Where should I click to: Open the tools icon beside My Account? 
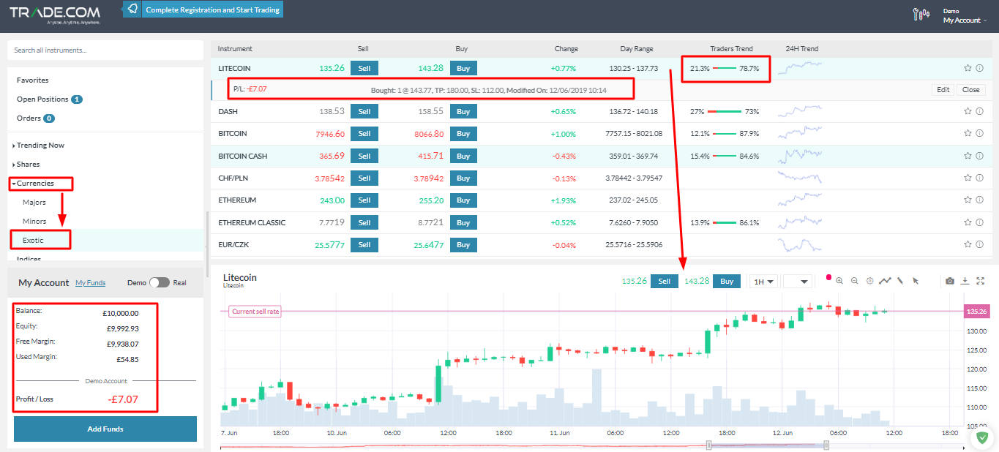click(x=922, y=13)
